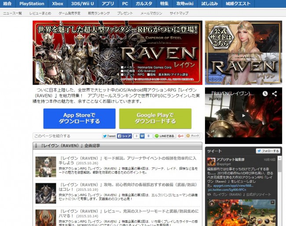Image resolution: width=286 pixels, height=226 pixels.
Task: Click Google Playでダウンロードする button
Action: point(155,119)
